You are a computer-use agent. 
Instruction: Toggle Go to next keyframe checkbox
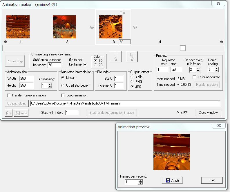point(85,64)
